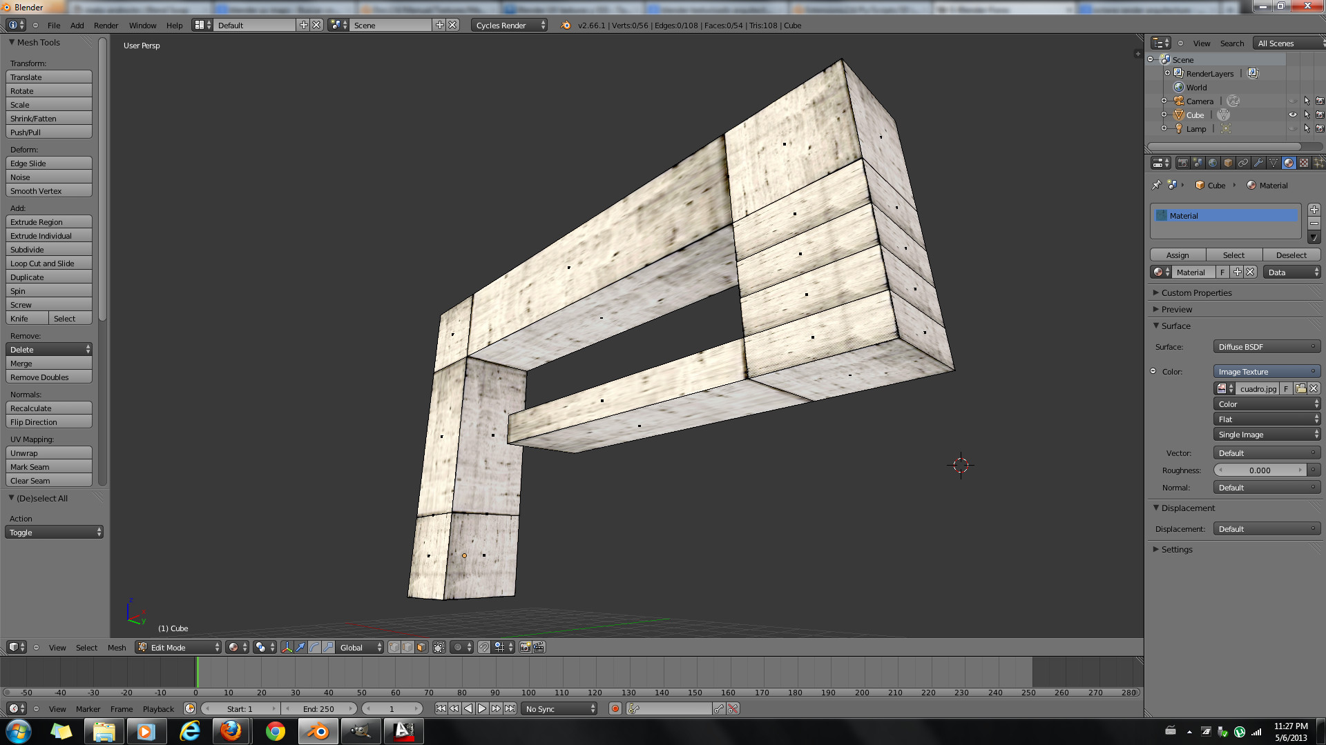Open the Texture properties tab
The image size is (1326, 745).
point(1304,163)
